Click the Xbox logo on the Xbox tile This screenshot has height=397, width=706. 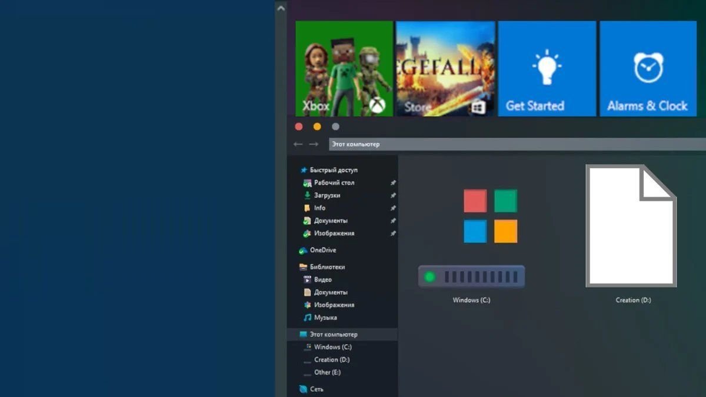point(378,106)
